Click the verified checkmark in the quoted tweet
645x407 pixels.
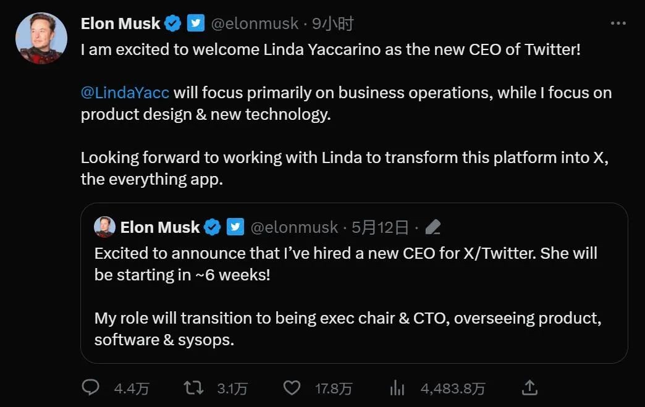click(x=213, y=227)
